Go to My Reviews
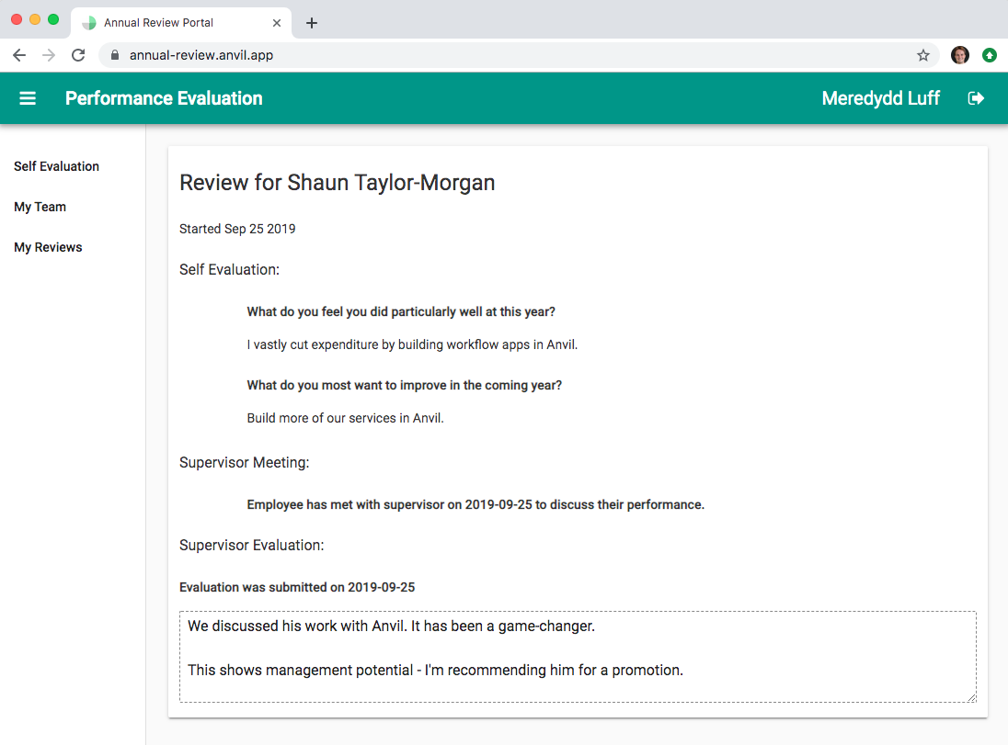Image resolution: width=1008 pixels, height=745 pixels. tap(47, 247)
